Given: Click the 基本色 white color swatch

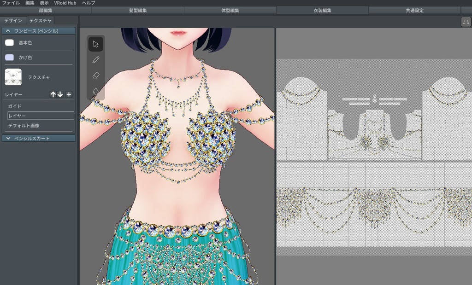Looking at the screenshot, I should click(9, 42).
